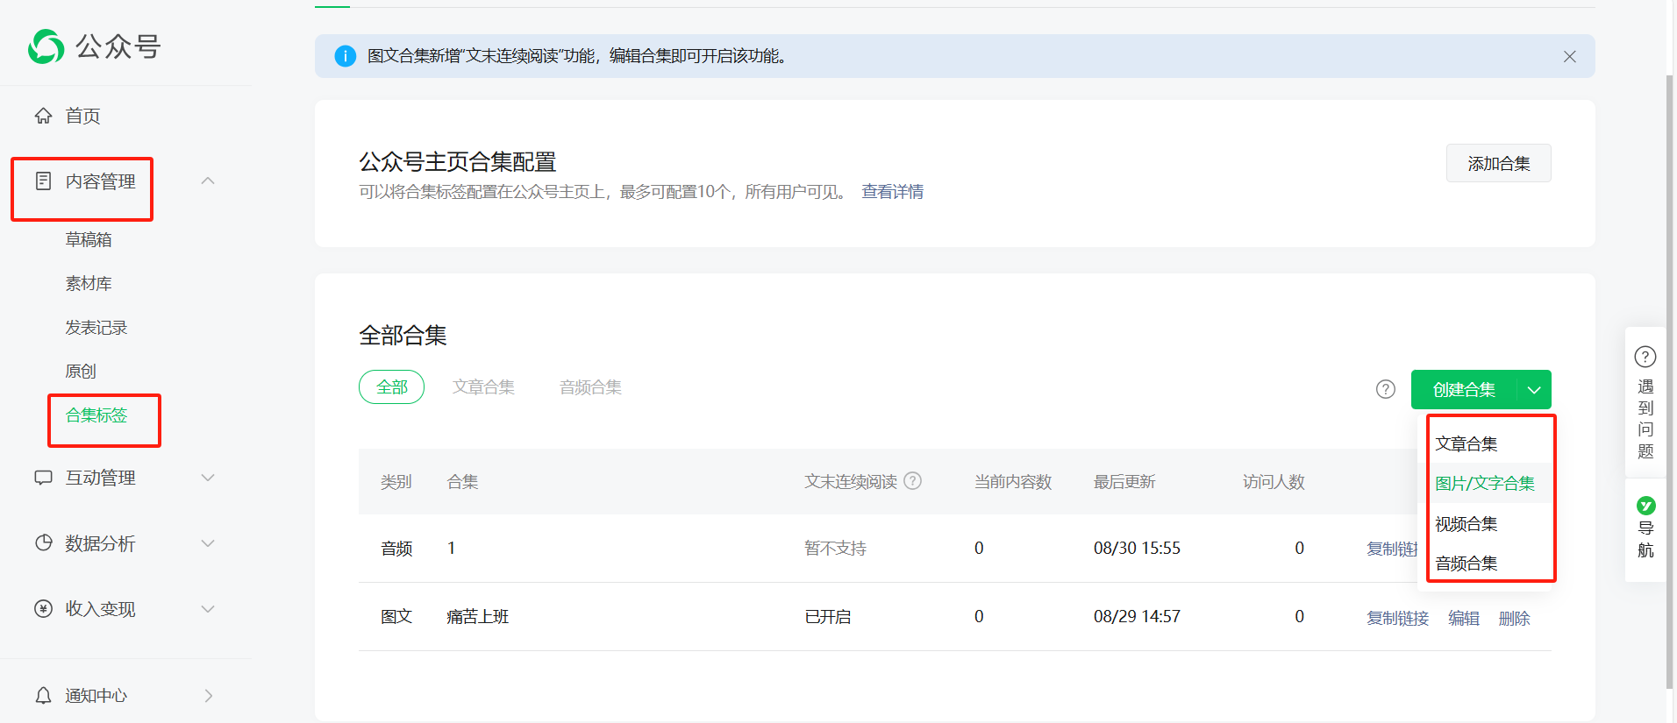Choose 图片/文字合集 from create dropdown

(1487, 483)
